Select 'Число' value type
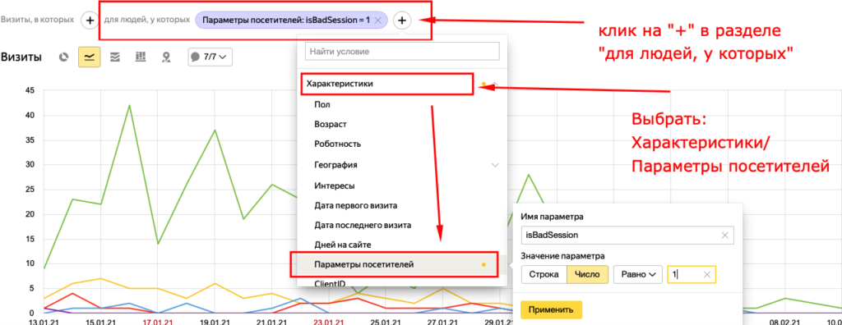Viewport: 842px width, 325px height. (587, 275)
